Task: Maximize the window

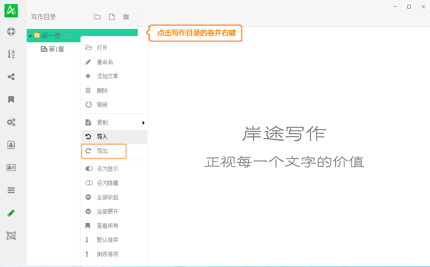Action: pos(409,7)
